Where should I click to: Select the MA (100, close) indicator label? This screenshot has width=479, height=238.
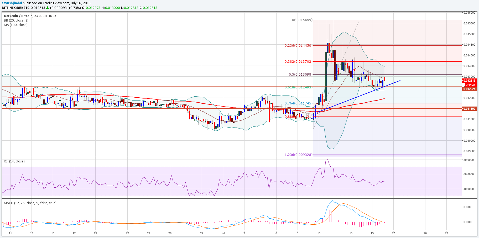click(x=15, y=25)
